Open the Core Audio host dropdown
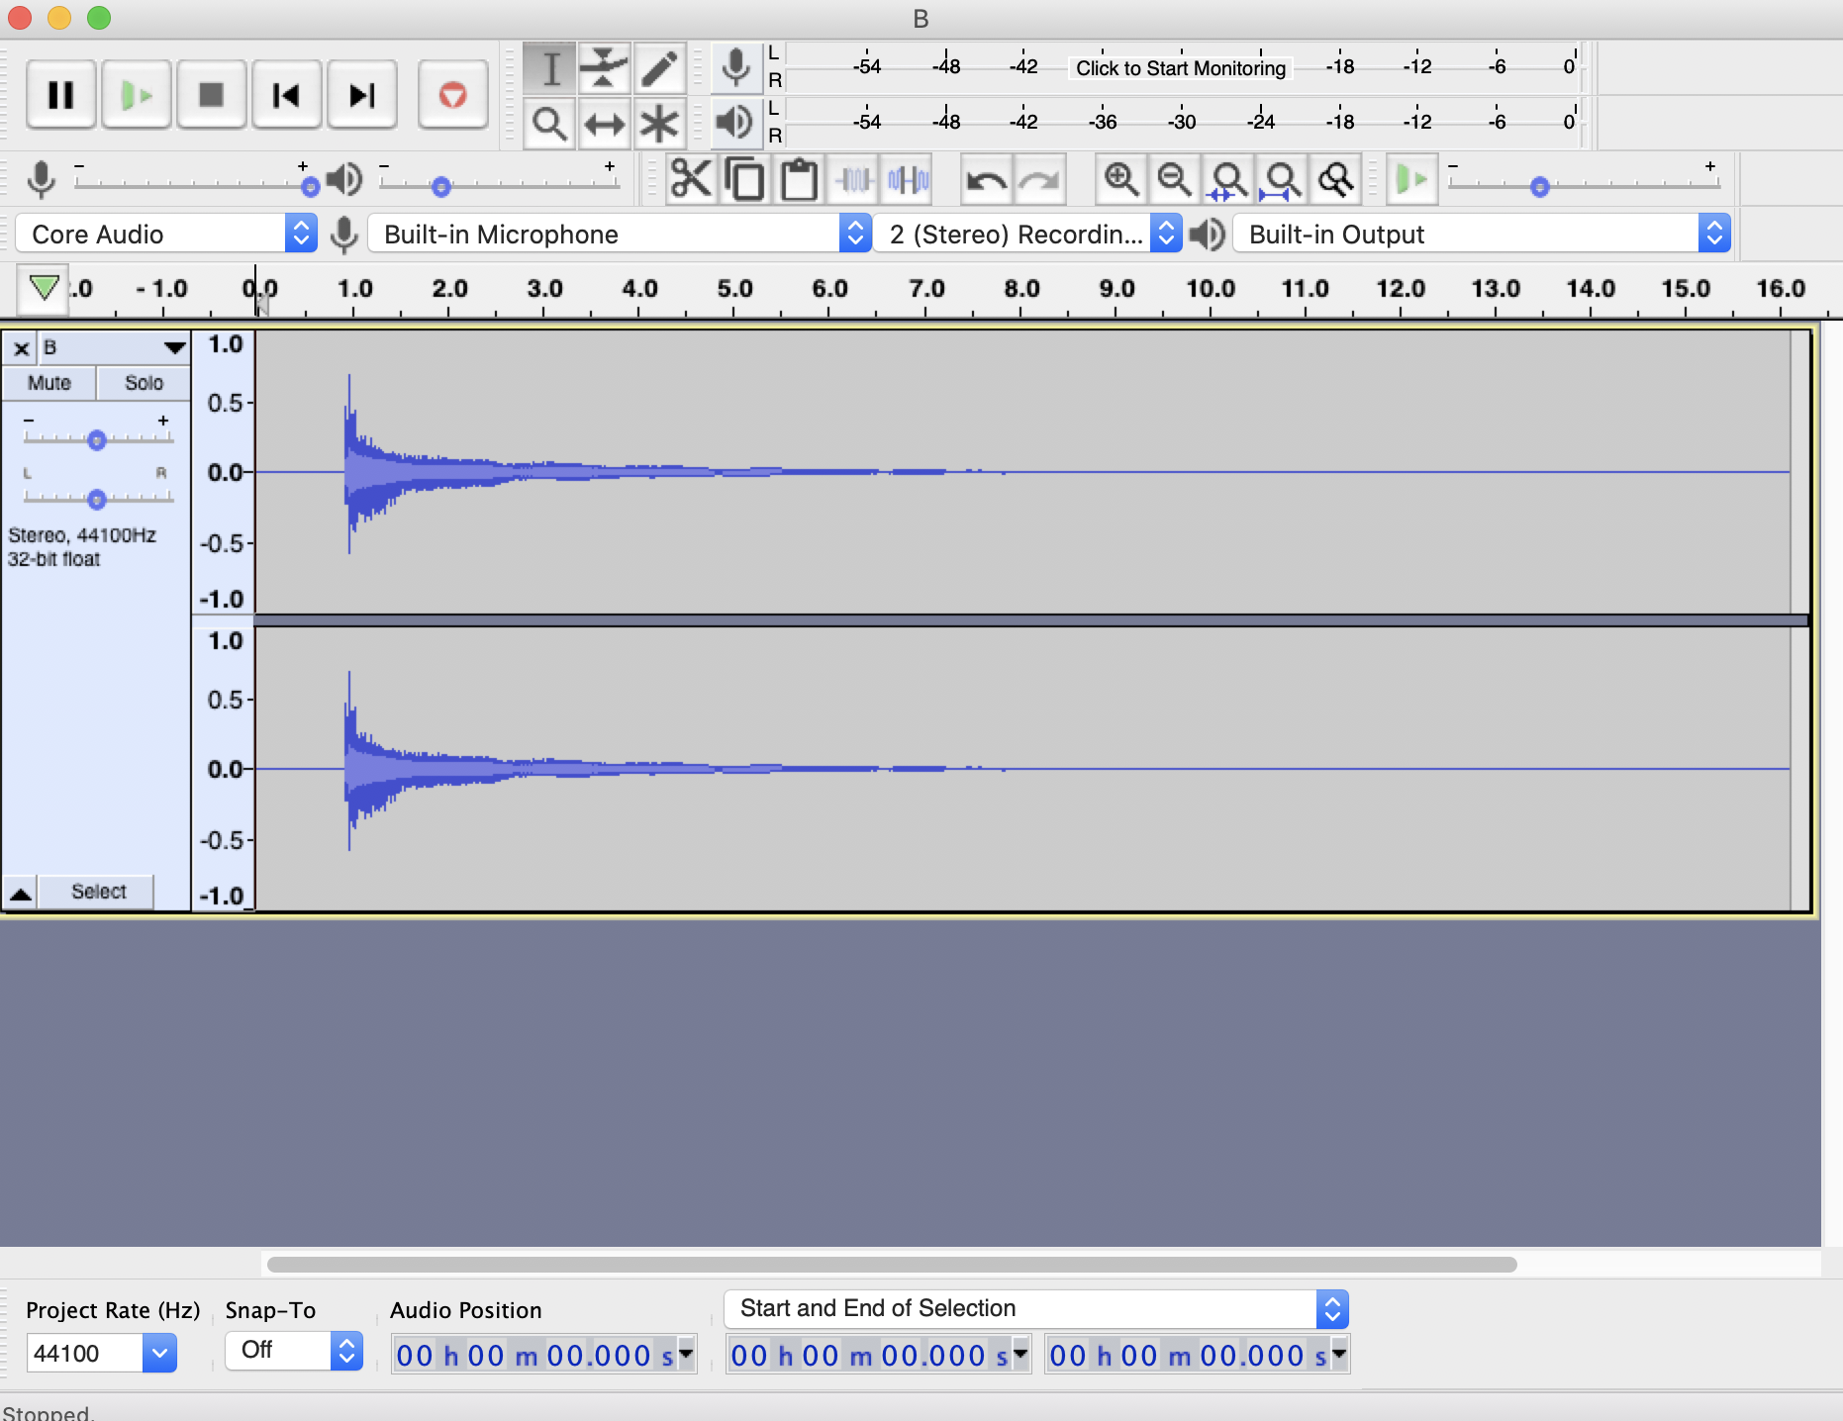Viewport: 1843px width, 1421px height. pos(166,235)
